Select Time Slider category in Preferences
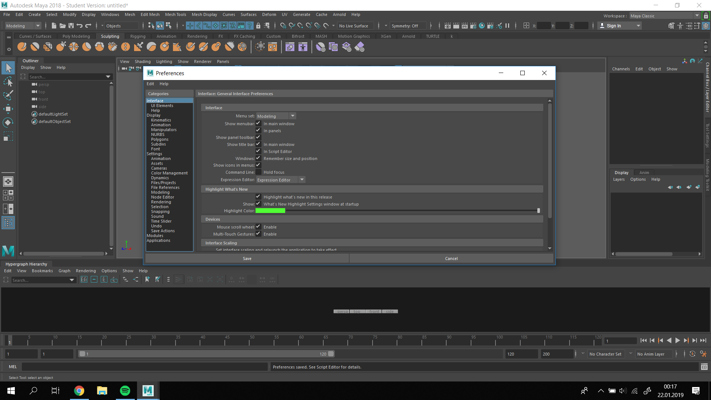 161,221
